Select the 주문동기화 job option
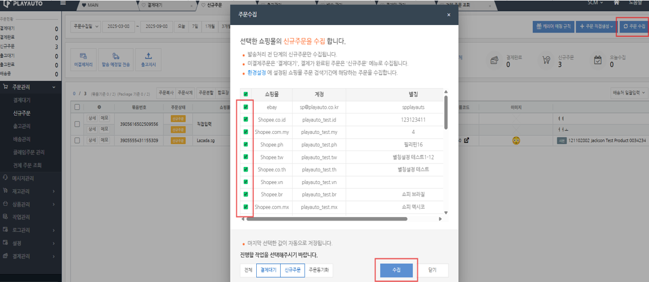 [319, 270]
